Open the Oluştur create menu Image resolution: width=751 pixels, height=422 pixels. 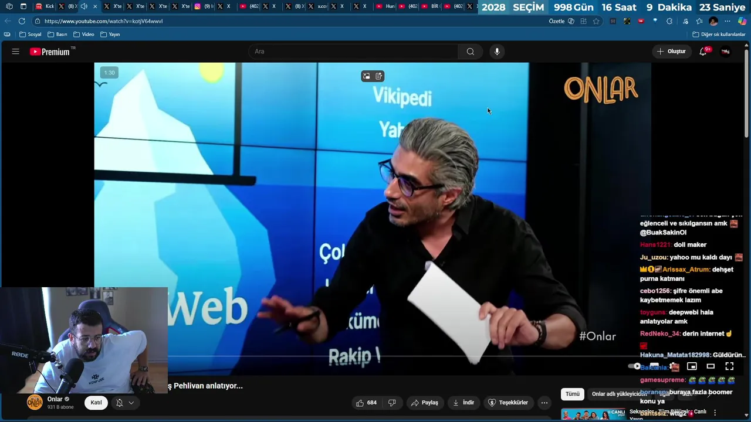coord(671,52)
